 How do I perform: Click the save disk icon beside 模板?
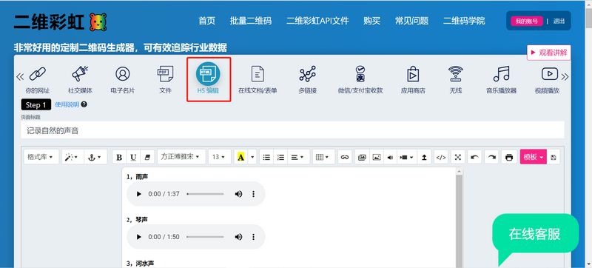tap(554, 157)
